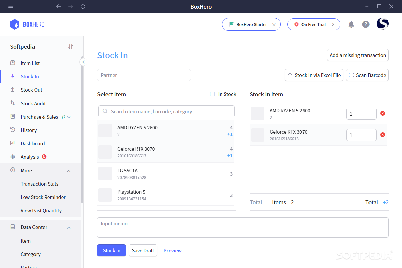402x268 pixels.
Task: Open Transaction Stats
Action: [40, 184]
